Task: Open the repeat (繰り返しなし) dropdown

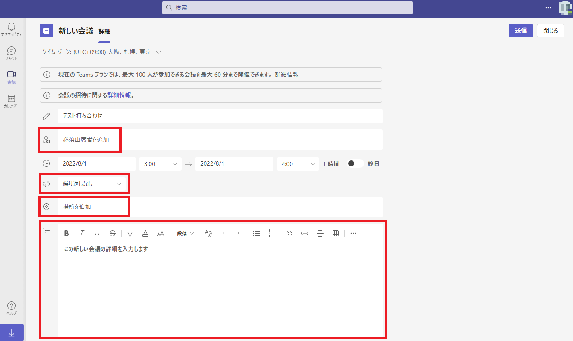Action: (92, 184)
